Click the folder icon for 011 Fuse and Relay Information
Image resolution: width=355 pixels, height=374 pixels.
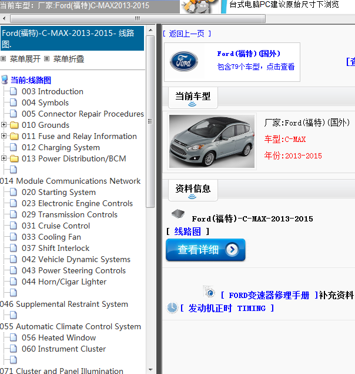point(14,136)
